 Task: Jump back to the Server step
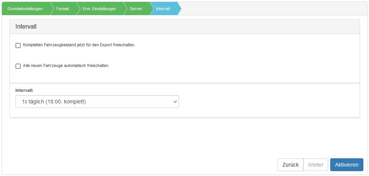pos(136,9)
